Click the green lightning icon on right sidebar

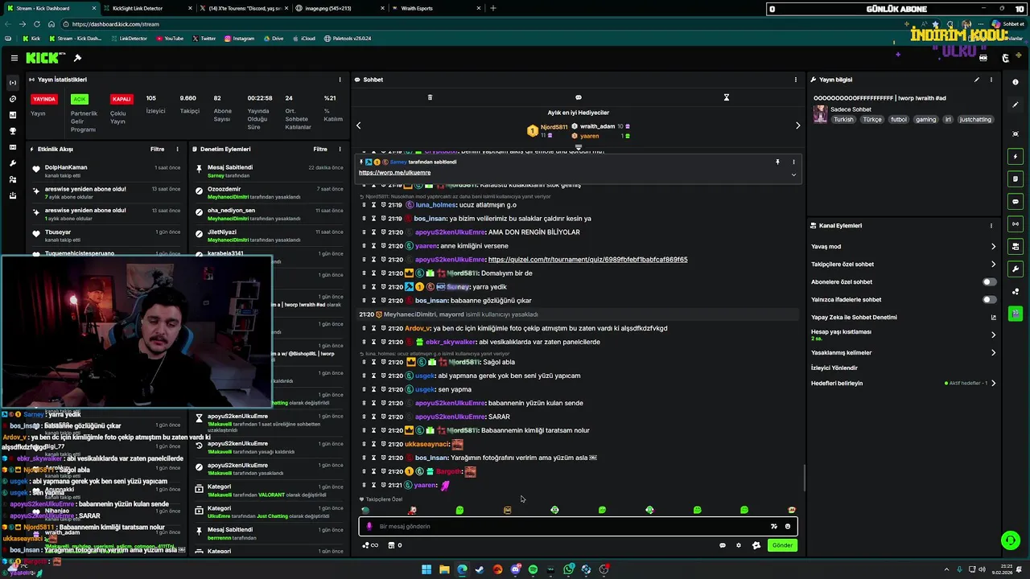click(x=1016, y=156)
